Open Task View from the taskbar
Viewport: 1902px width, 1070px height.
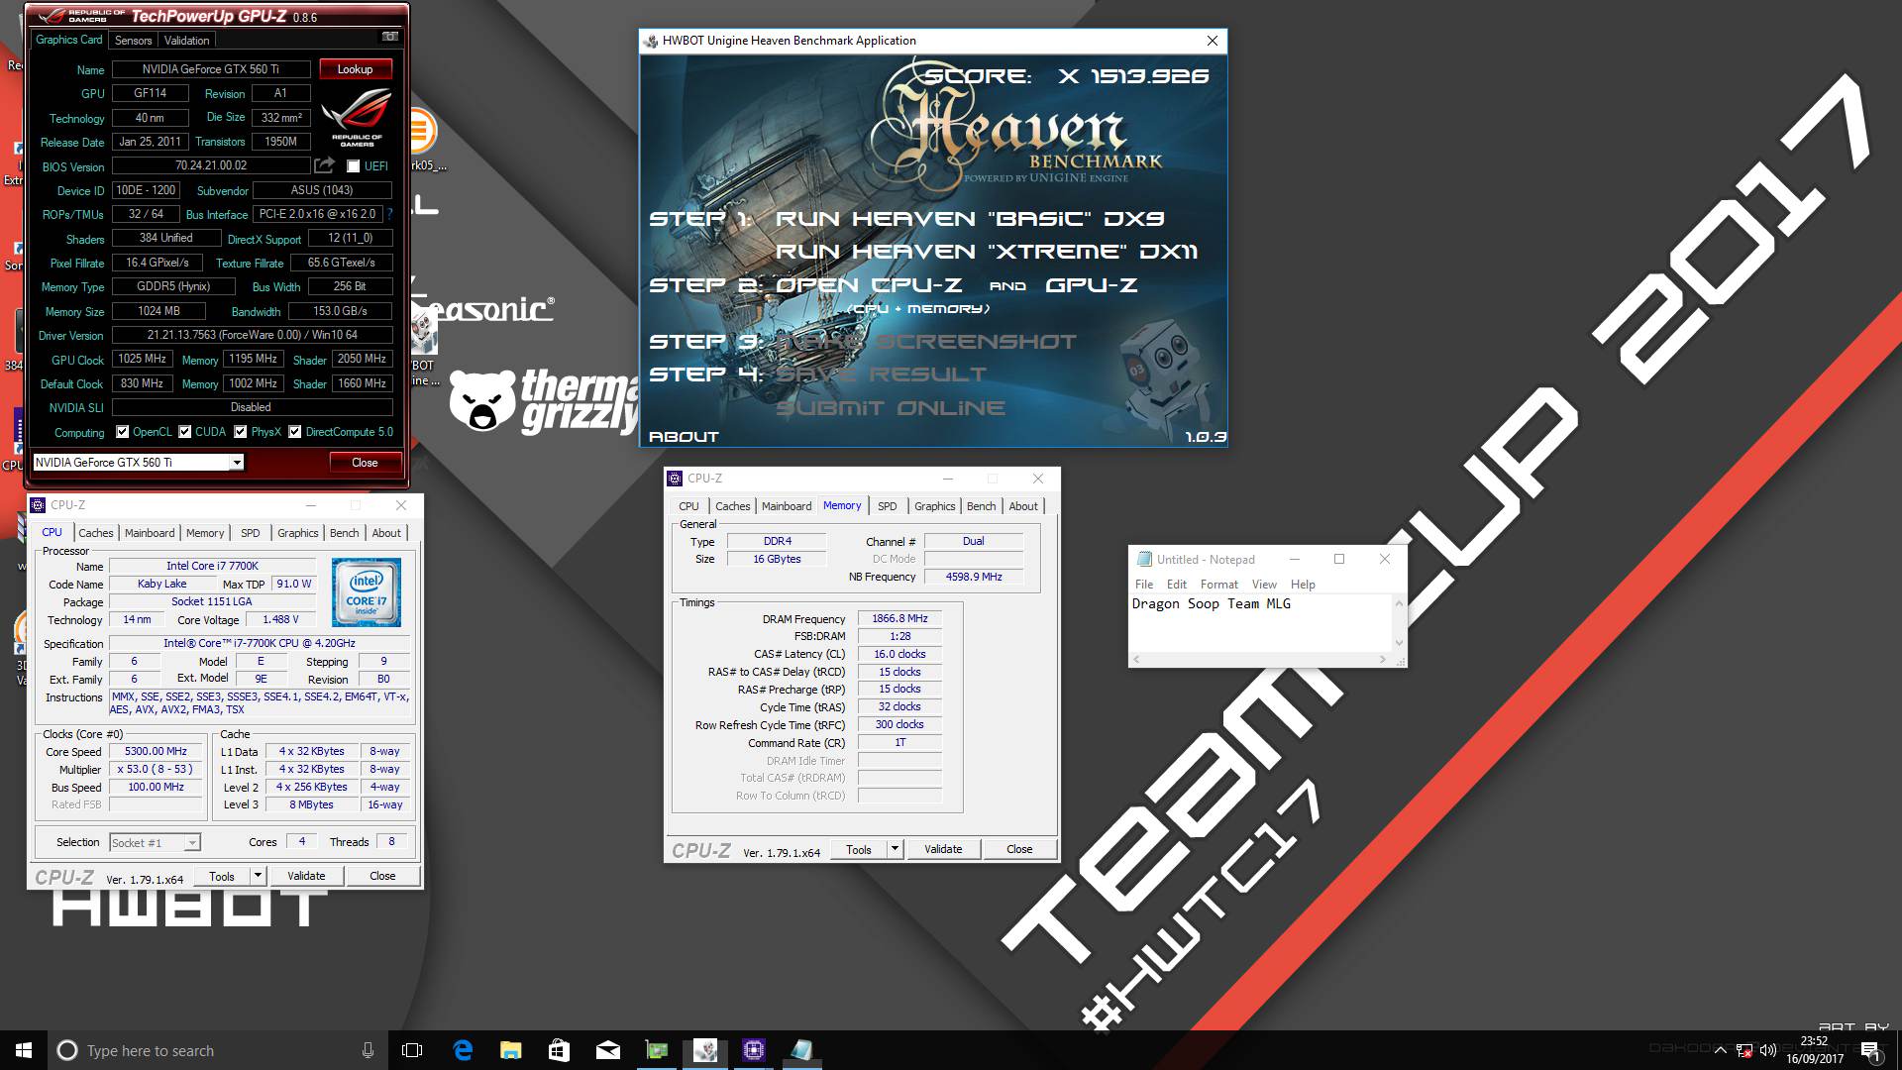point(412,1050)
